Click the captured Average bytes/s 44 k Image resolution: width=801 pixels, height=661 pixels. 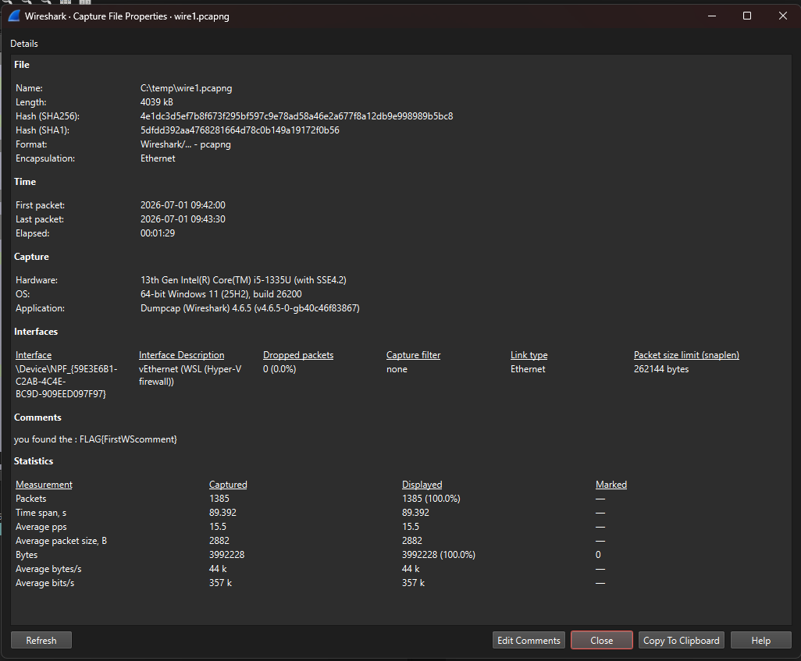tap(218, 569)
